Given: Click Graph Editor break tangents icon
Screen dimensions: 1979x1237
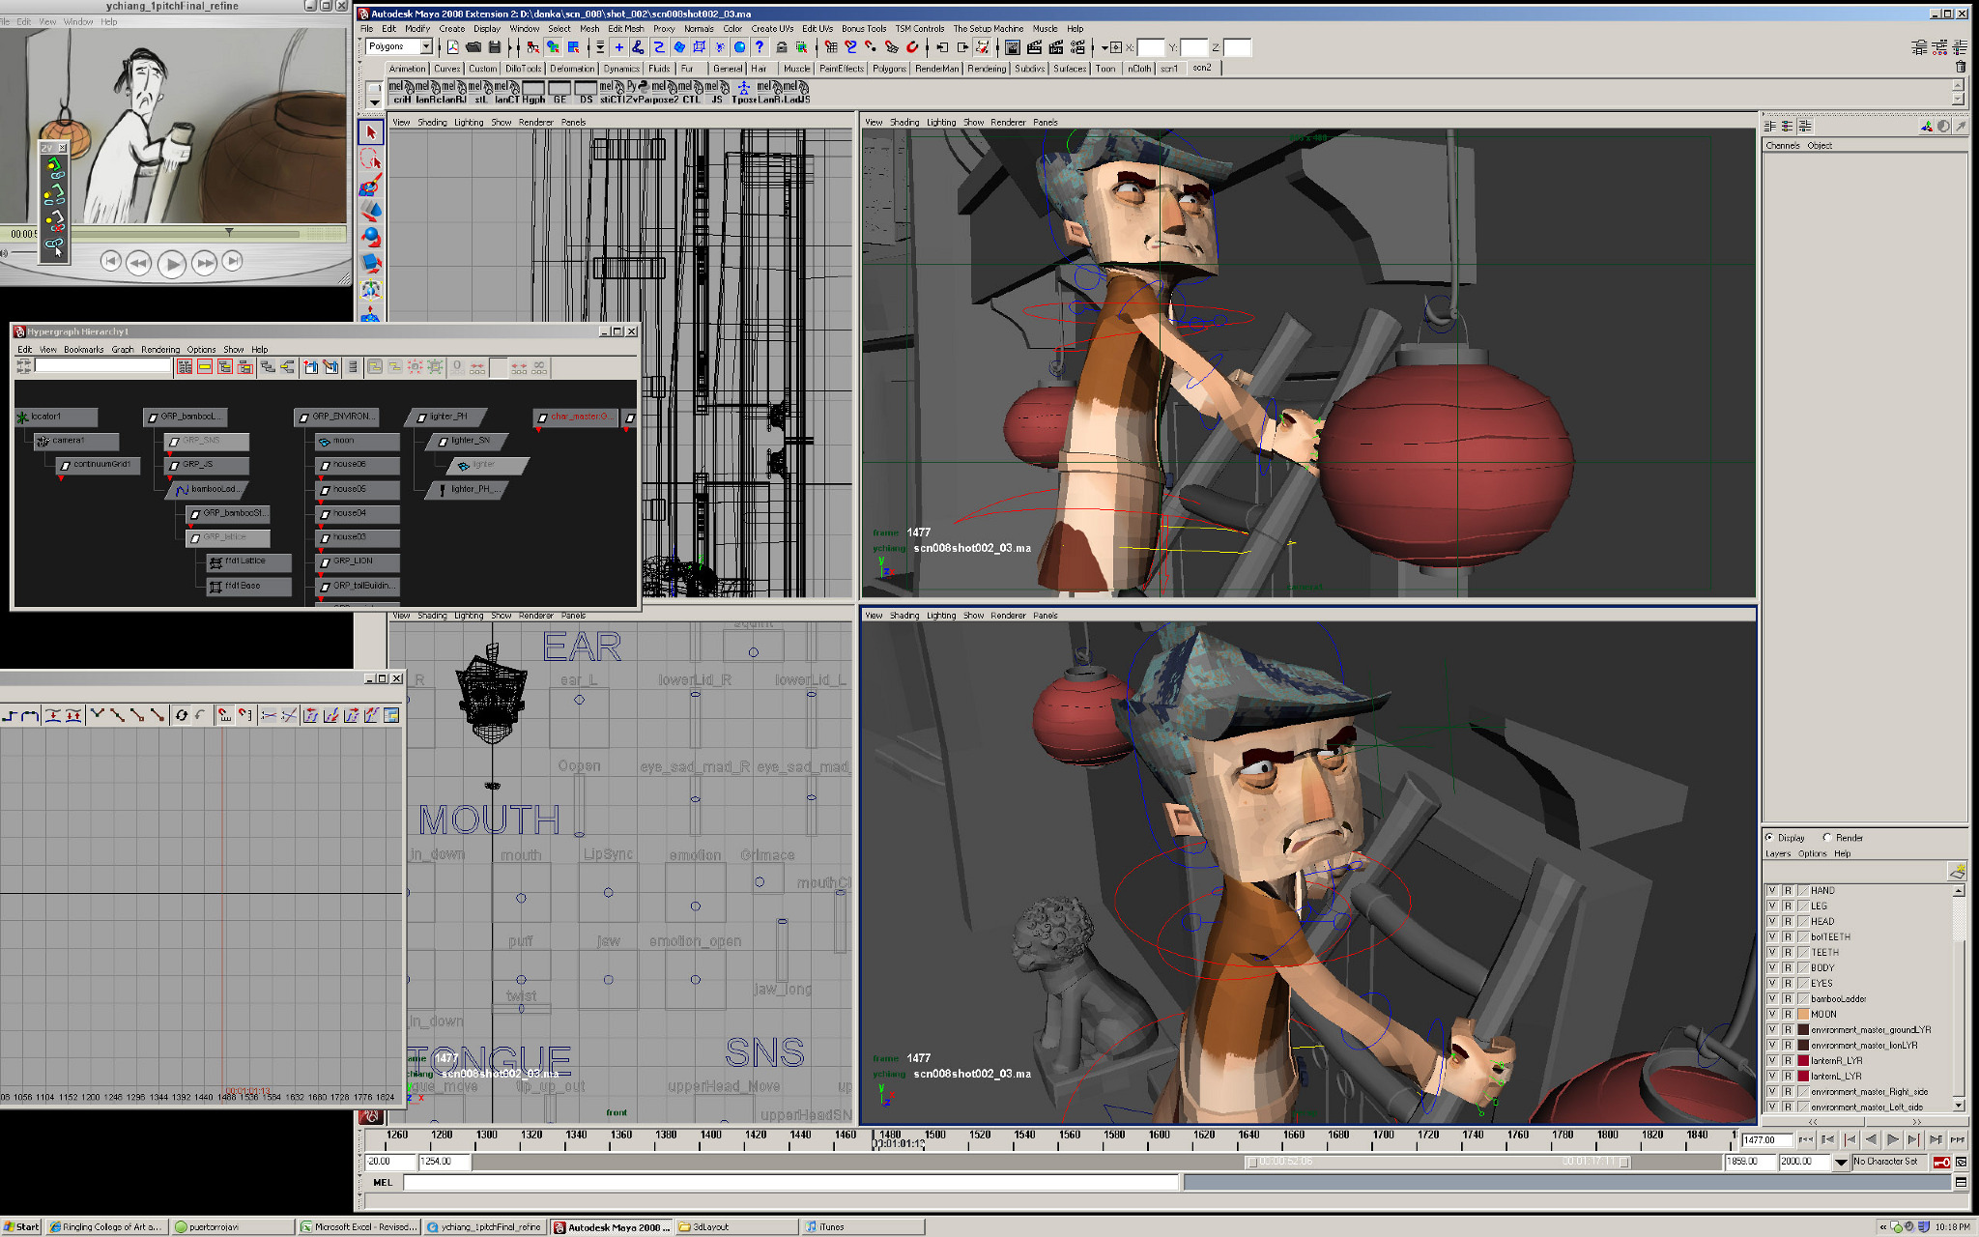Looking at the screenshot, I should click(x=97, y=715).
